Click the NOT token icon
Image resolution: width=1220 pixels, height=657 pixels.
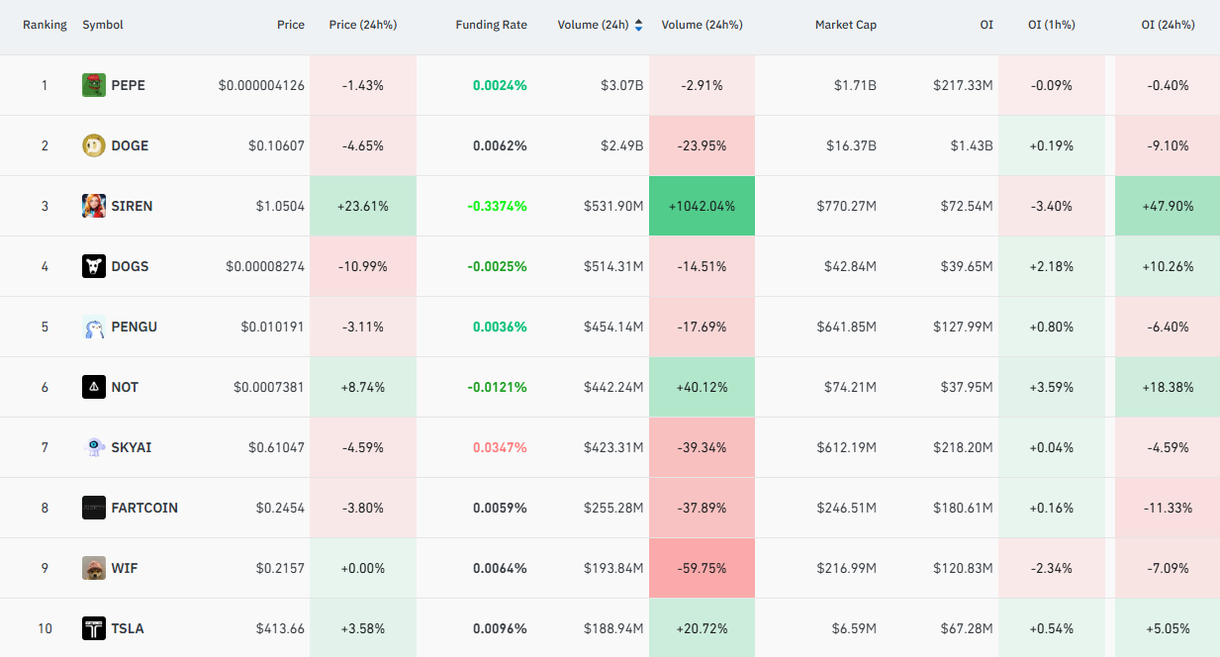pos(94,387)
